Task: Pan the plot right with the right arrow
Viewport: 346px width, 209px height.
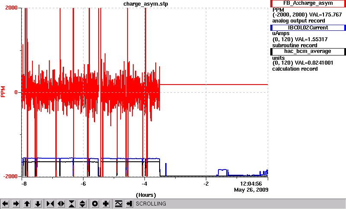Action: tap(16, 204)
